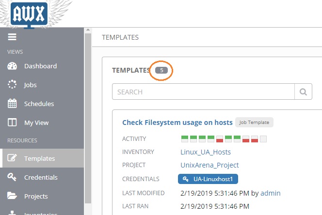Image resolution: width=322 pixels, height=215 pixels.
Task: Open the admin user link
Action: [271, 193]
